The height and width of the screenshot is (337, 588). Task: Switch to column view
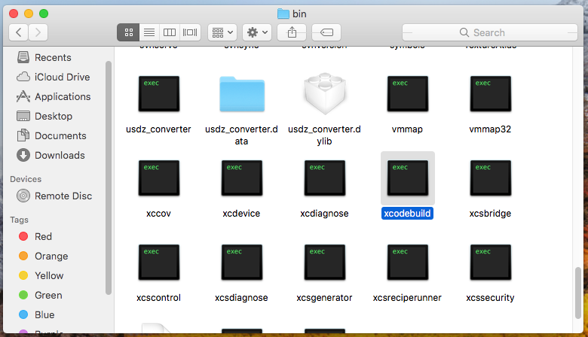pos(170,32)
